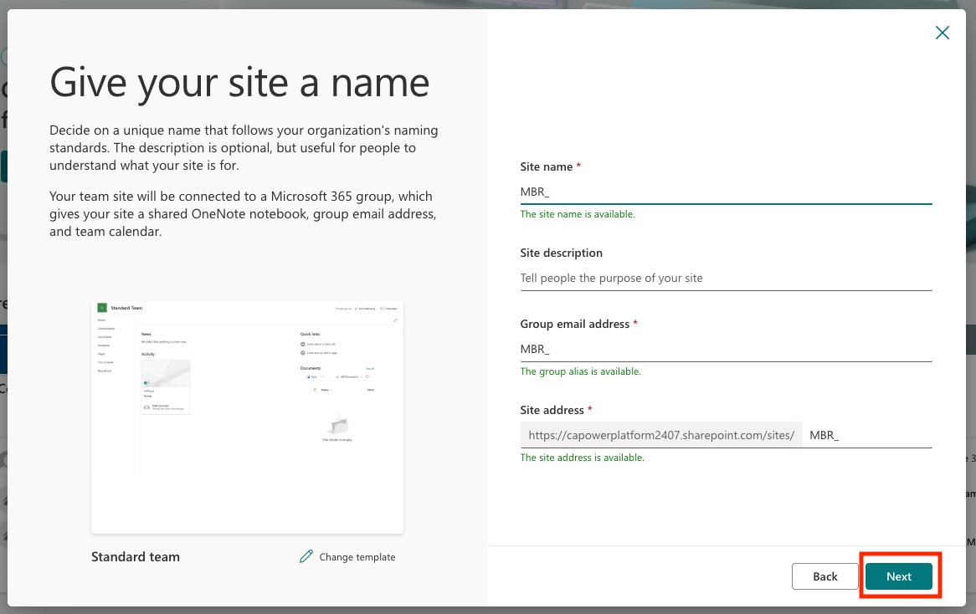
Task: Edit the Site address text box
Action: pyautogui.click(x=866, y=435)
